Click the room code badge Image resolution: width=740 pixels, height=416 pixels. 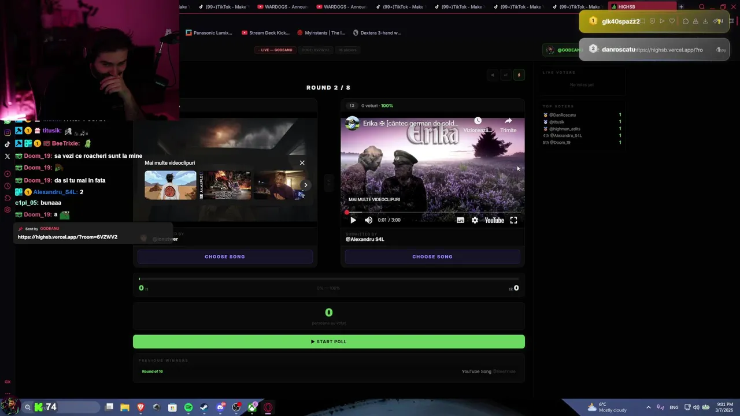[316, 50]
